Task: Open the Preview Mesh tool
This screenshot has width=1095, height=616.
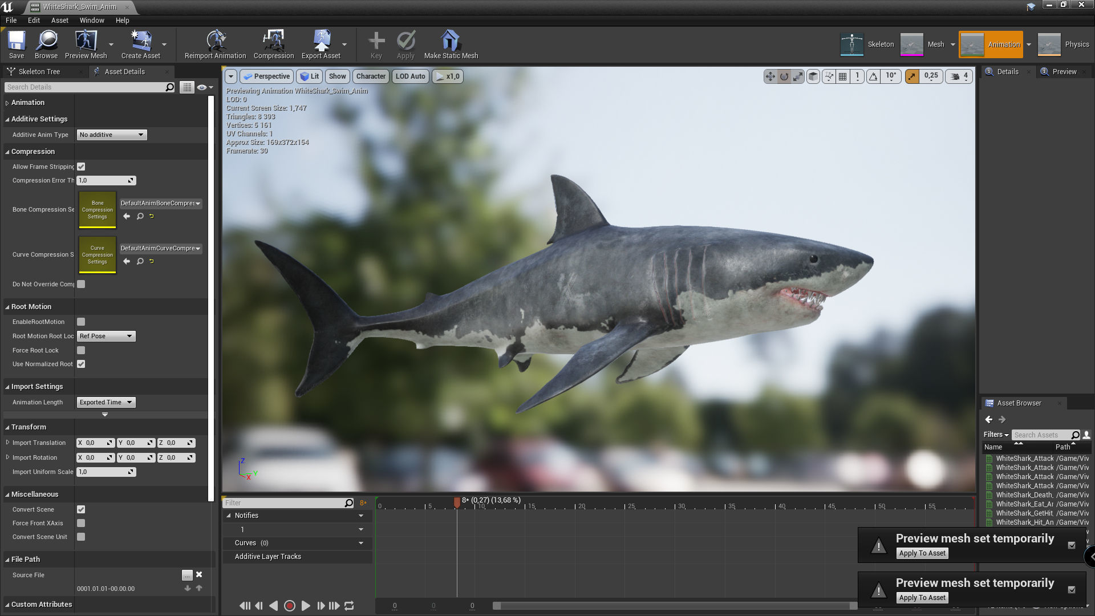Action: [x=86, y=44]
